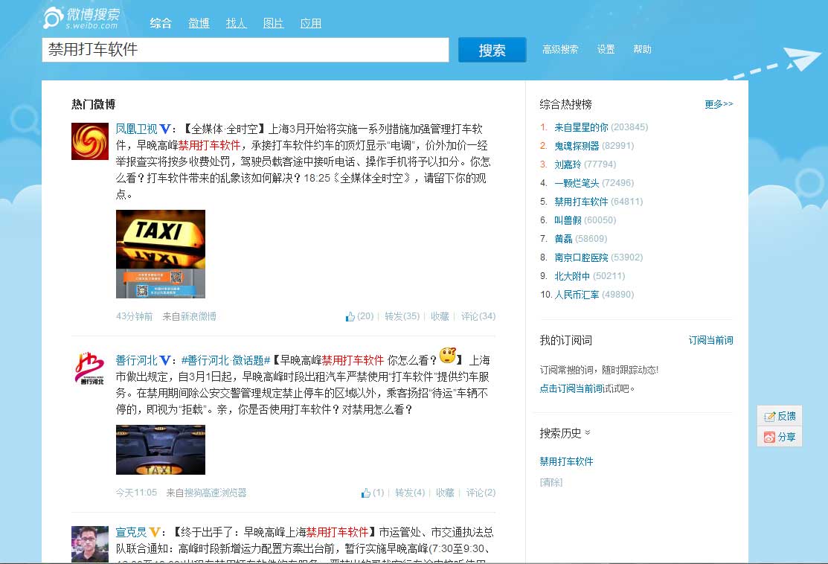Like the 善行河北 post via thumbs-up icon
Image resolution: width=828 pixels, height=564 pixels.
(364, 492)
